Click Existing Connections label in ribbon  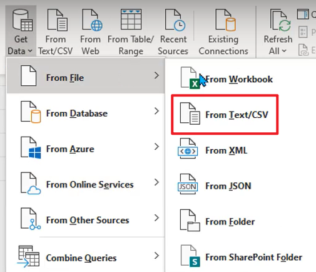(223, 45)
